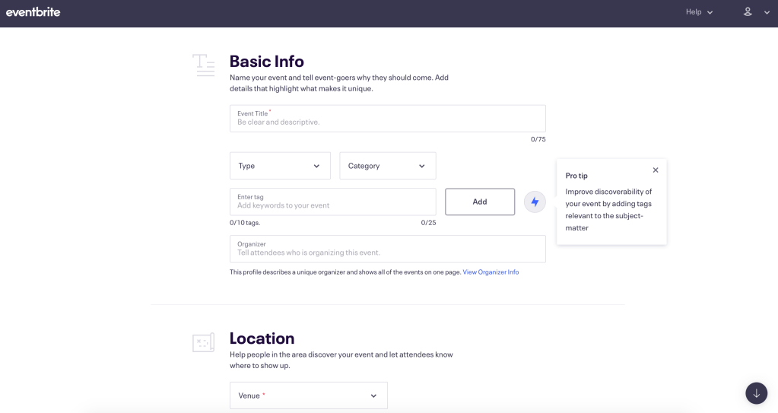Screen dimensions: 778x413
Task: Click the Location section heading
Action: point(262,338)
